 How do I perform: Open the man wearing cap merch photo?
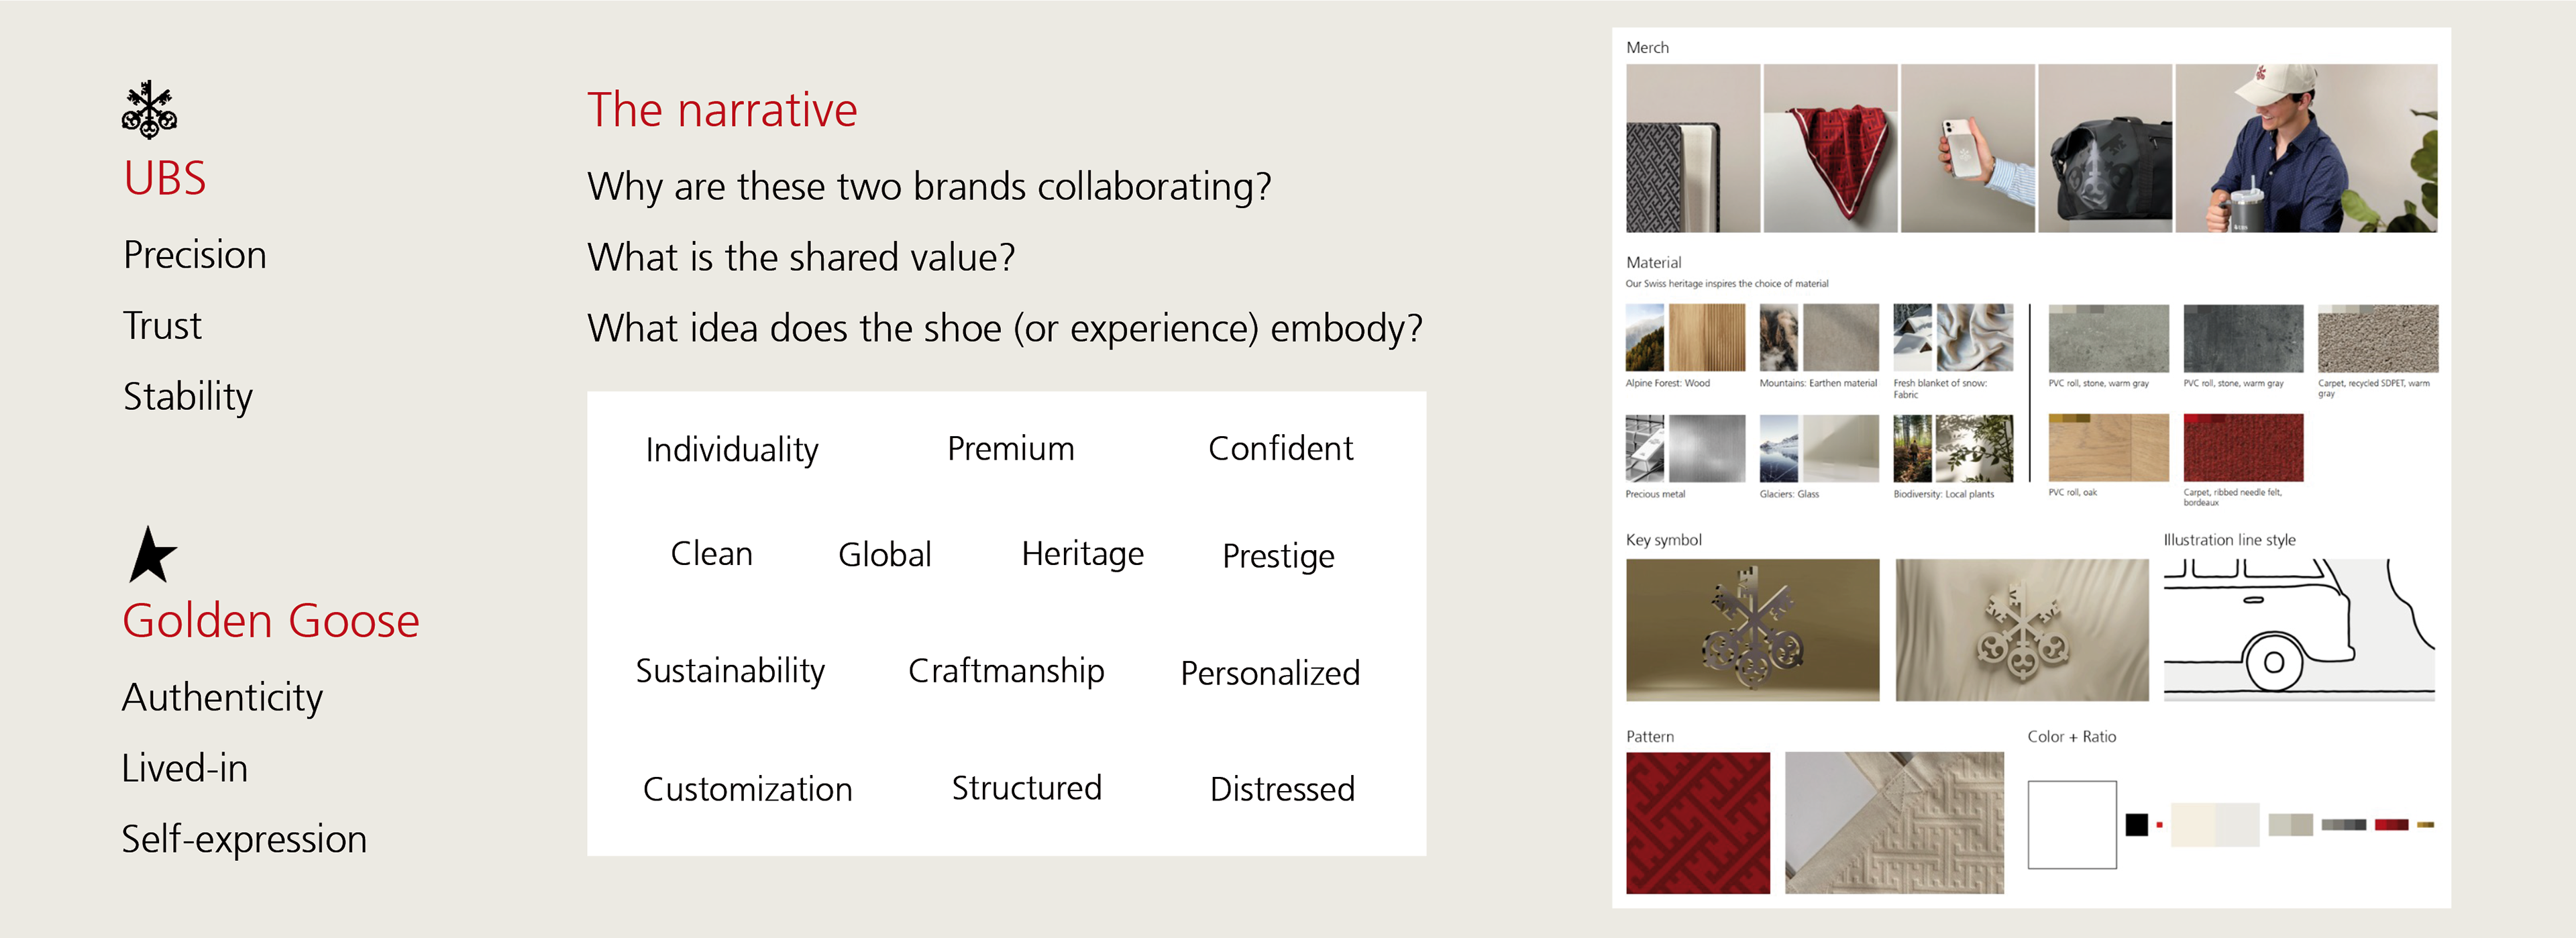click(2305, 148)
